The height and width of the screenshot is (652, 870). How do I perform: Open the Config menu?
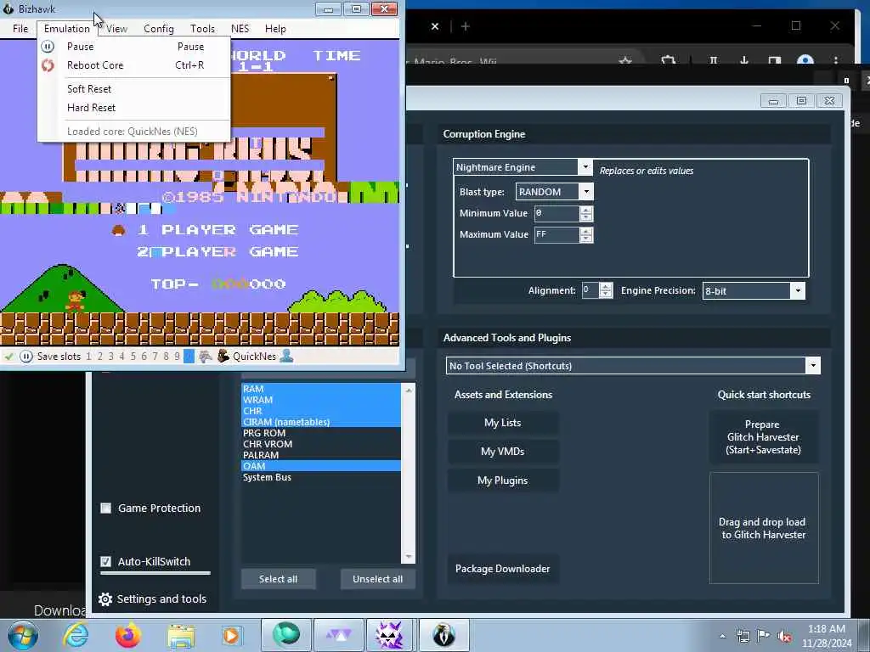pos(159,29)
